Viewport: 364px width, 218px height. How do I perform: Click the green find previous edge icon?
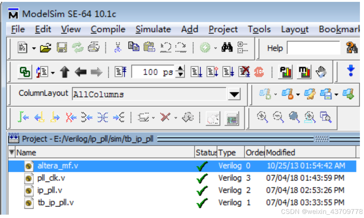[23, 117]
